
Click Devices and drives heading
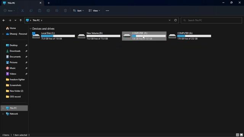click(43, 29)
